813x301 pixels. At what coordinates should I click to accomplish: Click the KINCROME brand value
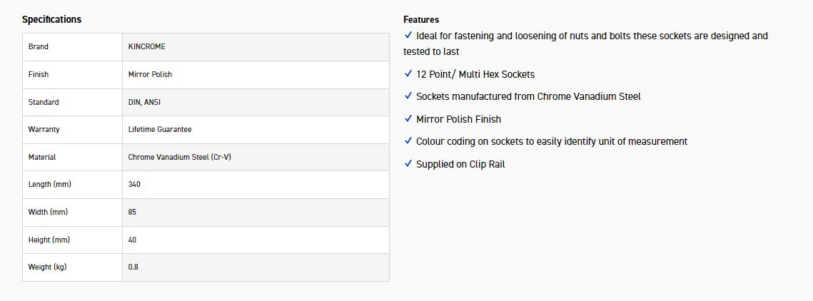tap(146, 46)
